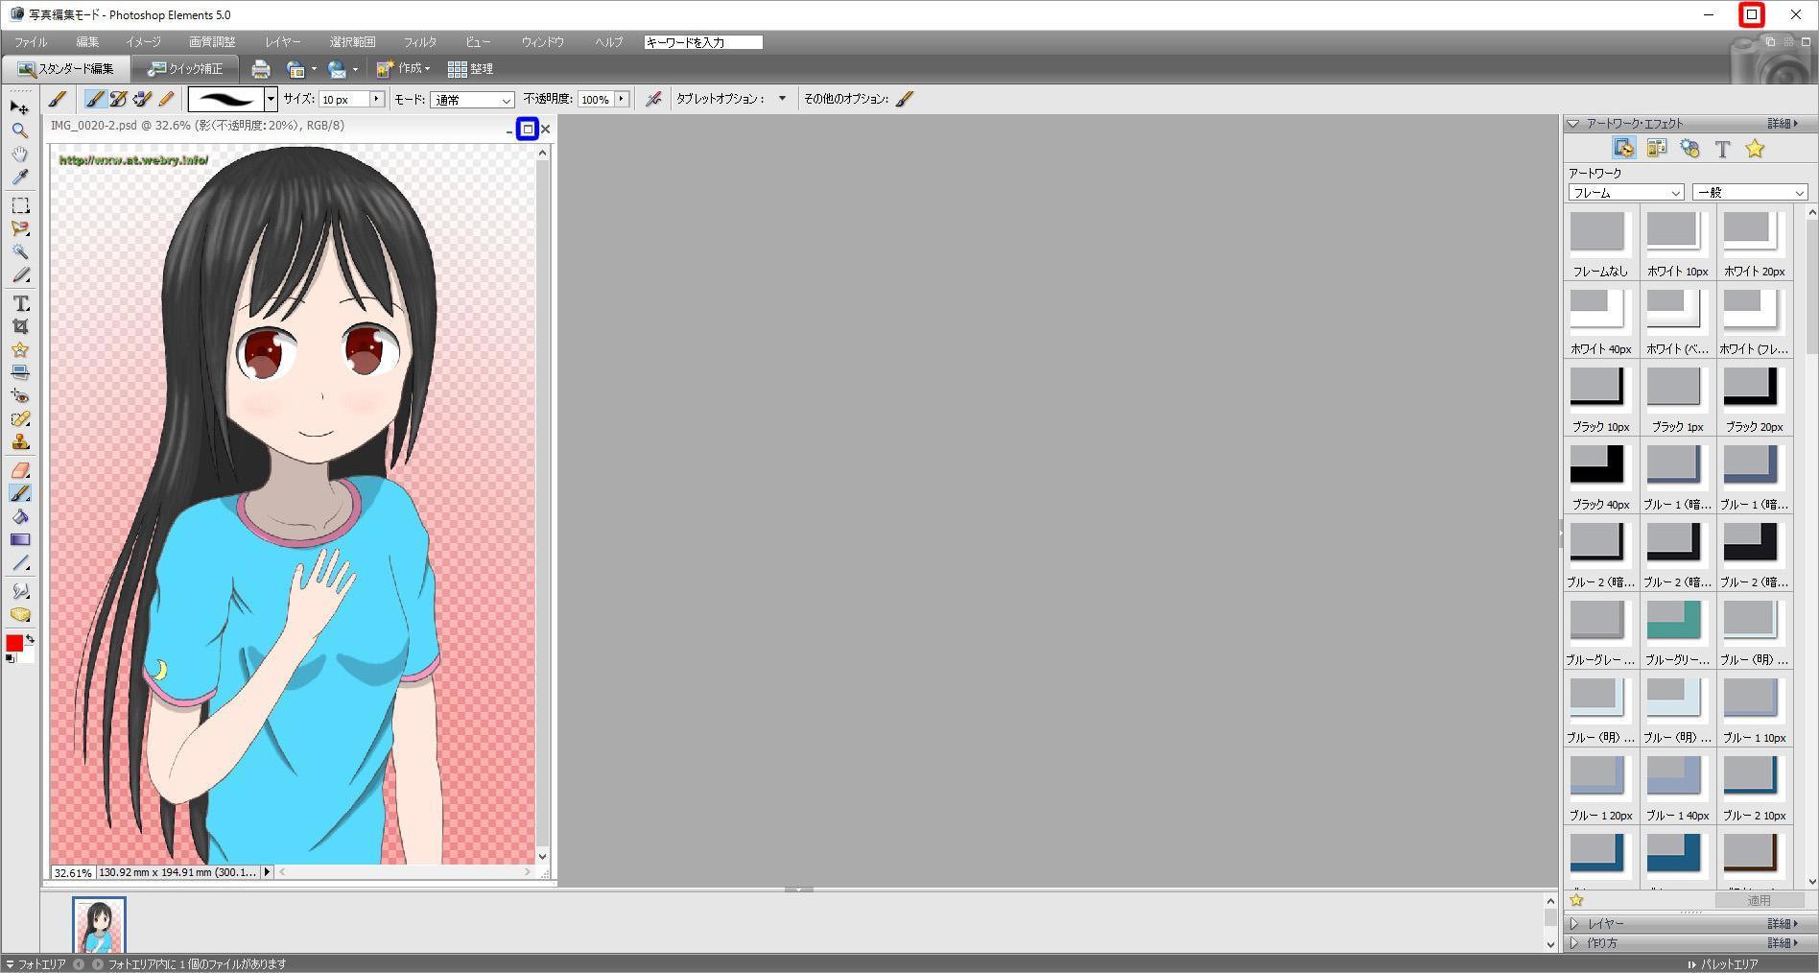Viewport: 1819px width, 973px height.
Task: Open the ウィンドウ menu
Action: pos(543,42)
